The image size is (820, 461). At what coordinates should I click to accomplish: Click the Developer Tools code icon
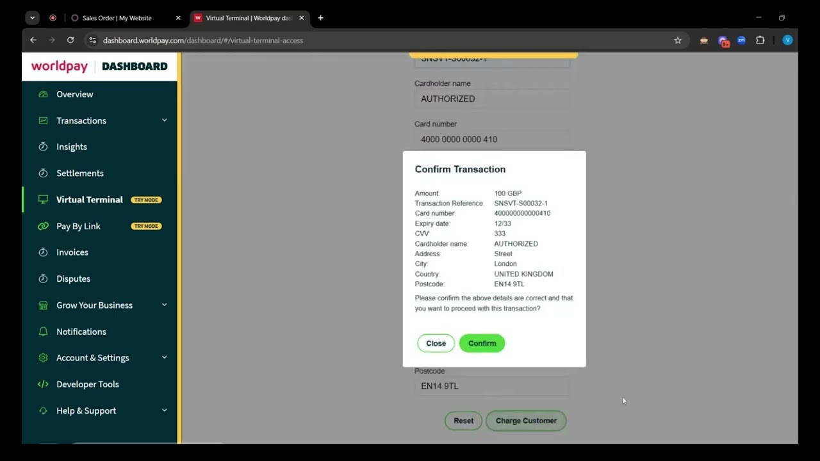click(43, 384)
